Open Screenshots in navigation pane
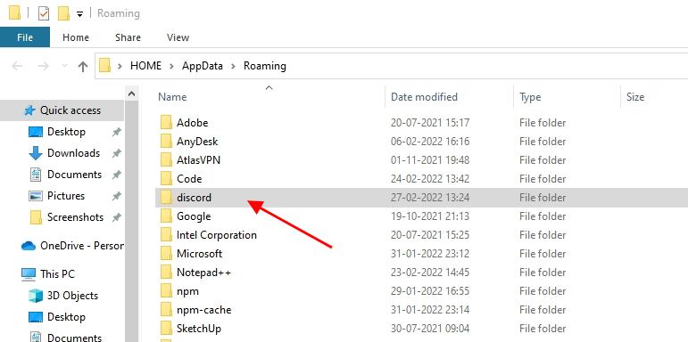Screen dimensions: 688x342 [x=75, y=217]
